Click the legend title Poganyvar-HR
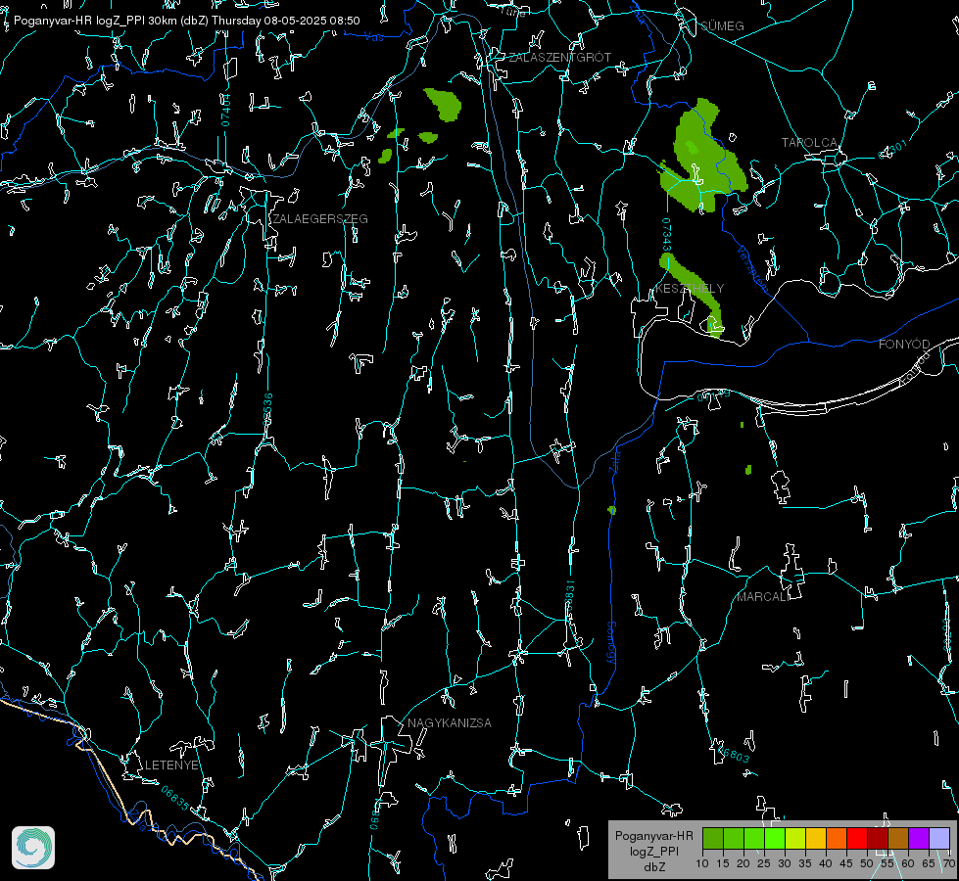 (x=653, y=836)
